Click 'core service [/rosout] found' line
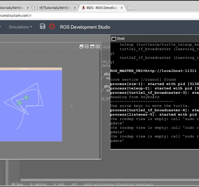Image resolution: width=199 pixels, height=187 pixels. click(143, 80)
